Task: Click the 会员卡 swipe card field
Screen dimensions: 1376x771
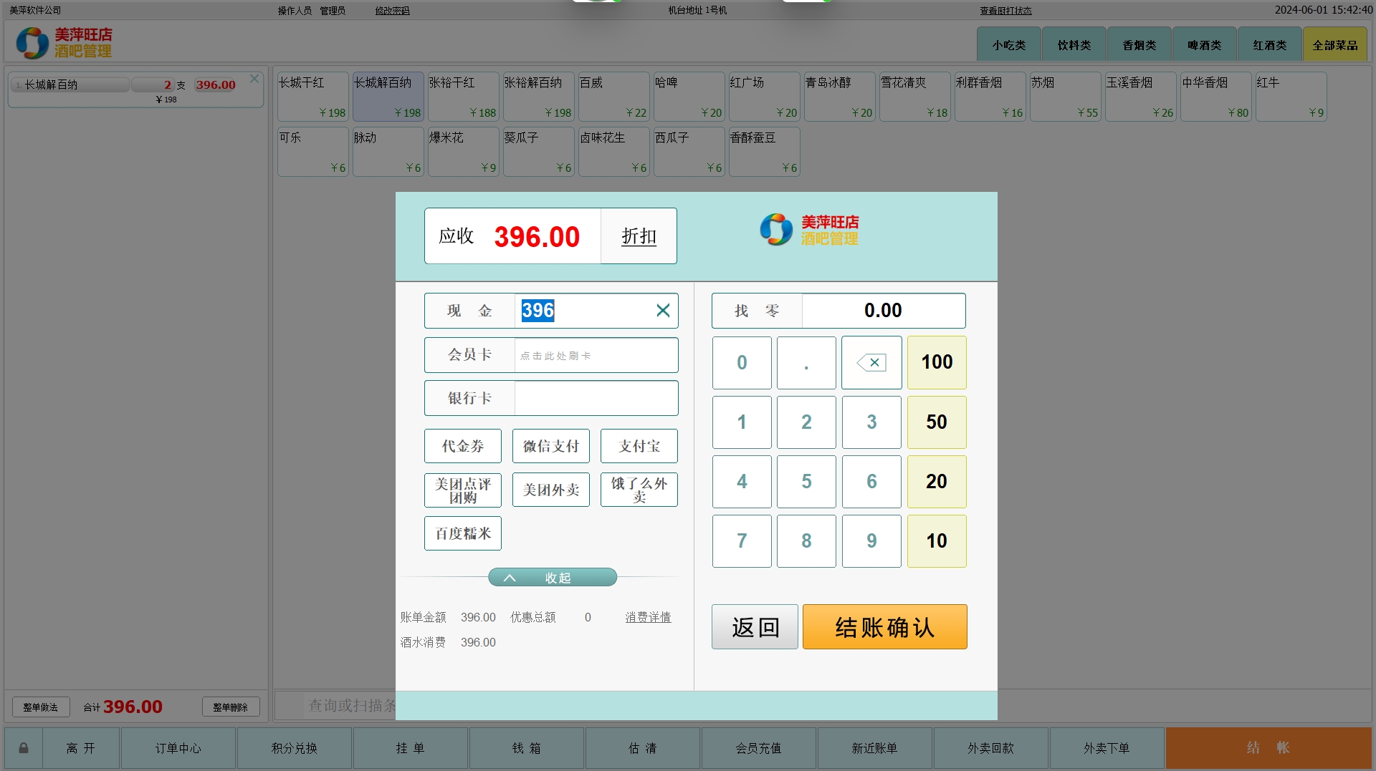Action: tap(596, 356)
